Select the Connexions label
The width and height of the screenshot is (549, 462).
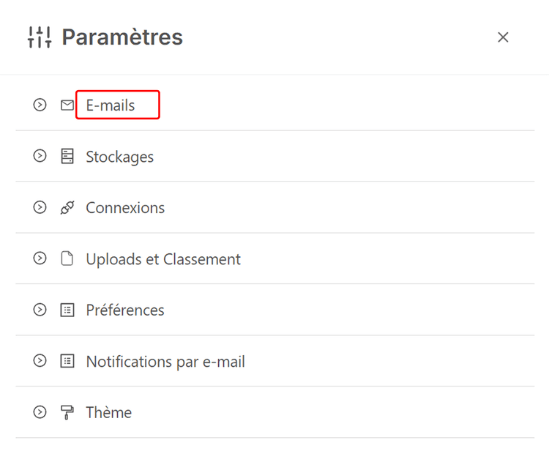point(125,208)
